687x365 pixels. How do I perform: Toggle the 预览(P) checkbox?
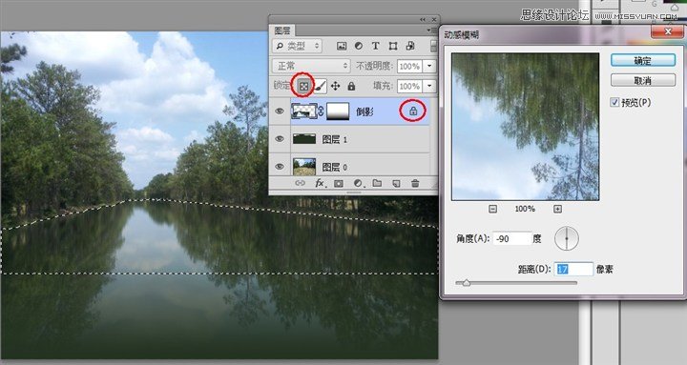(614, 102)
